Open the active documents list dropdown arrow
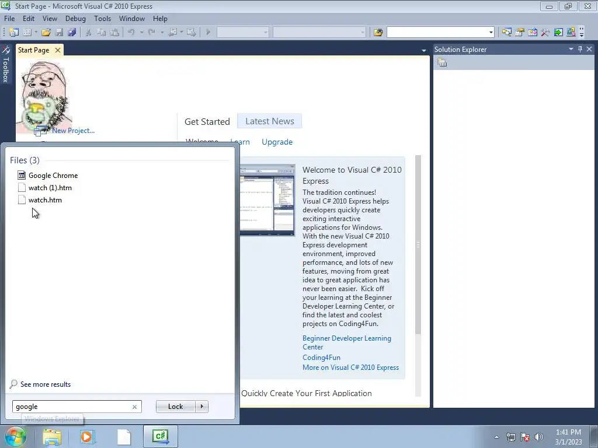Image resolution: width=598 pixels, height=448 pixels. coord(424,50)
